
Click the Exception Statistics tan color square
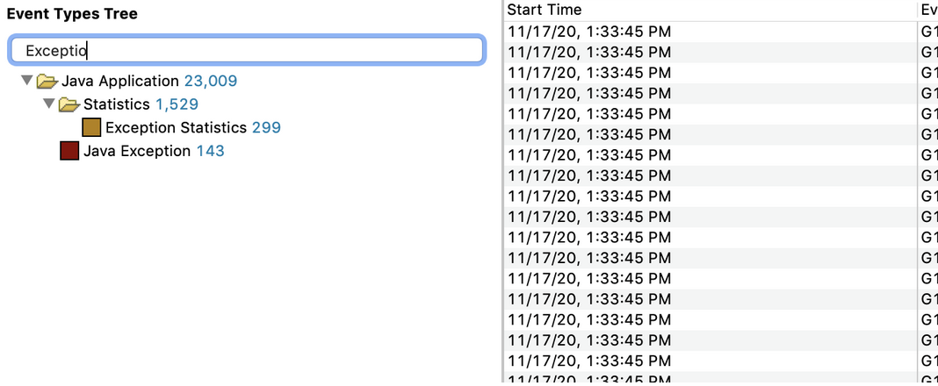tap(91, 128)
